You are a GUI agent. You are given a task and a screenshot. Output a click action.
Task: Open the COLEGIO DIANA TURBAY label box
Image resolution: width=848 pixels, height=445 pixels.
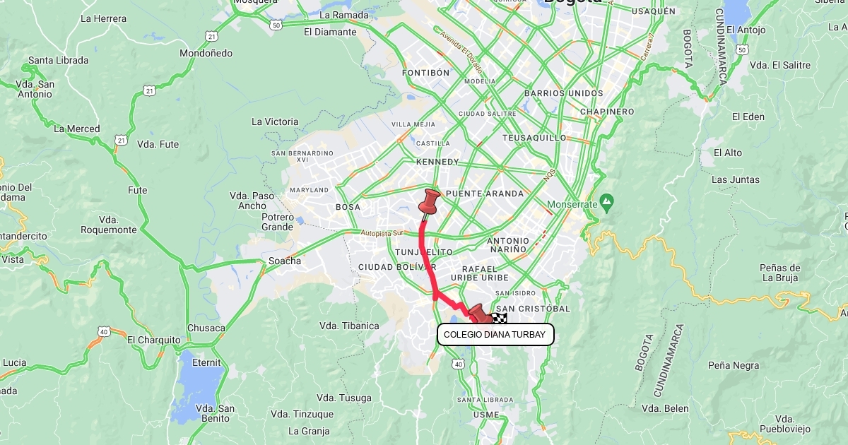click(495, 335)
